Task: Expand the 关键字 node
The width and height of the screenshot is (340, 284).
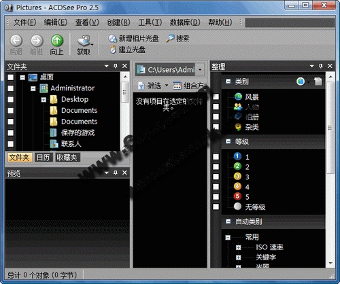Action: [x=238, y=258]
